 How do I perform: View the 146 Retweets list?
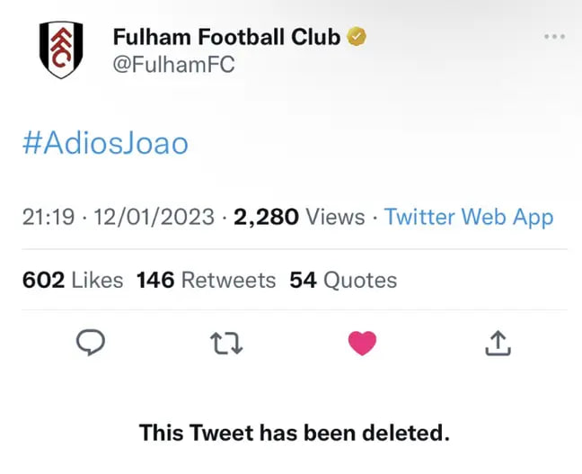pyautogui.click(x=206, y=280)
